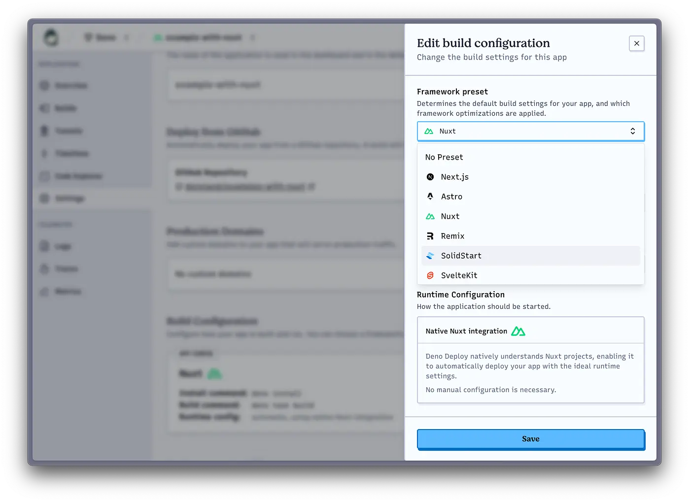Click the Astro framework icon
This screenshot has width=689, height=502.
pos(430,196)
